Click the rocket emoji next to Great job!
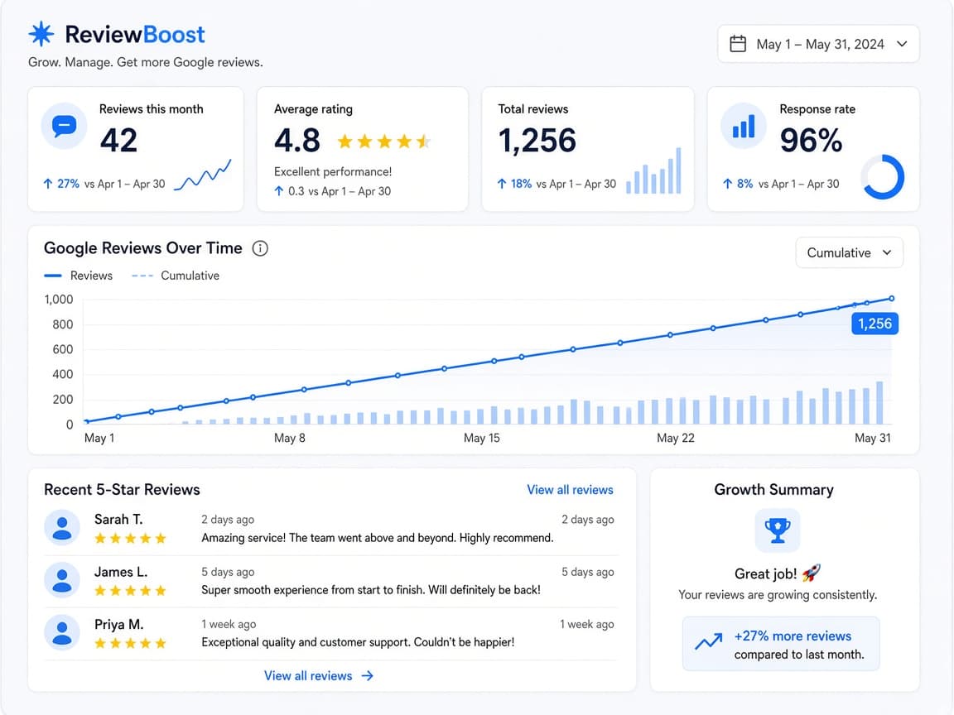The height and width of the screenshot is (715, 954). tap(811, 573)
